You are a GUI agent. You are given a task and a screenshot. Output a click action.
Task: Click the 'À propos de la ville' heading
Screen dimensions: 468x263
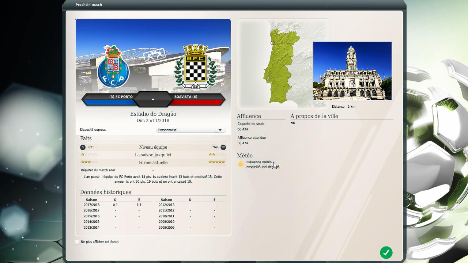[x=314, y=116]
